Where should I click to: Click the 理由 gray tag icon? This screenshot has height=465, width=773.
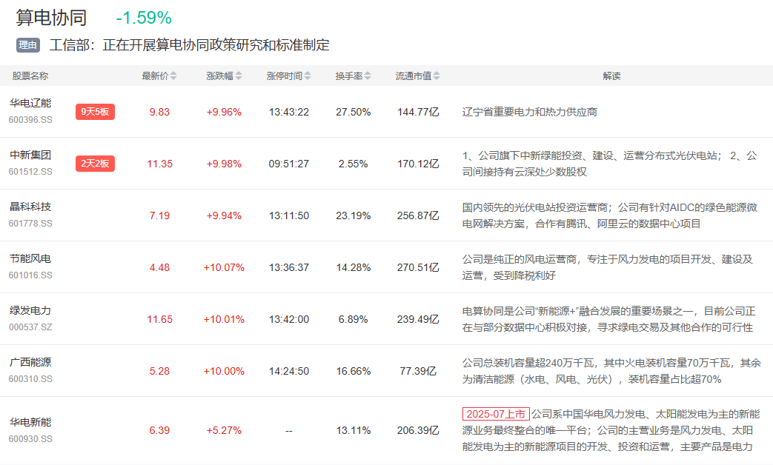tap(28, 45)
